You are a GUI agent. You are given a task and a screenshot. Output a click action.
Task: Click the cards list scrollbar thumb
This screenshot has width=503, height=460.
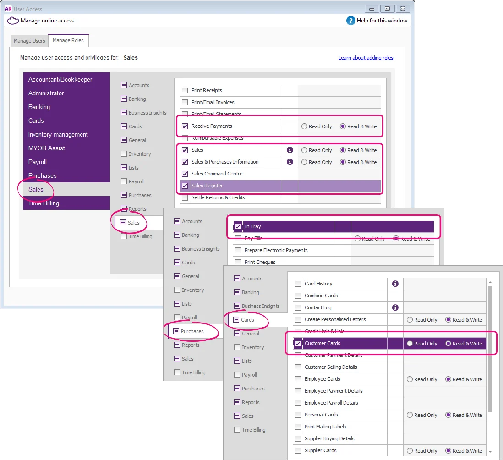pyautogui.click(x=490, y=349)
